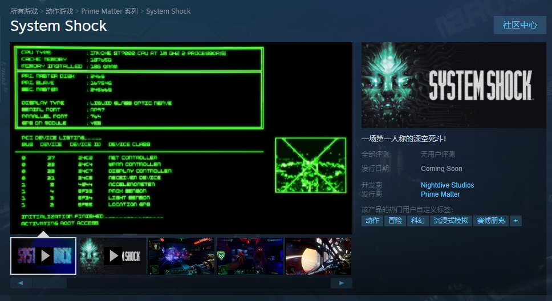
Task: Open the 社区中心 community hub
Action: click(519, 25)
